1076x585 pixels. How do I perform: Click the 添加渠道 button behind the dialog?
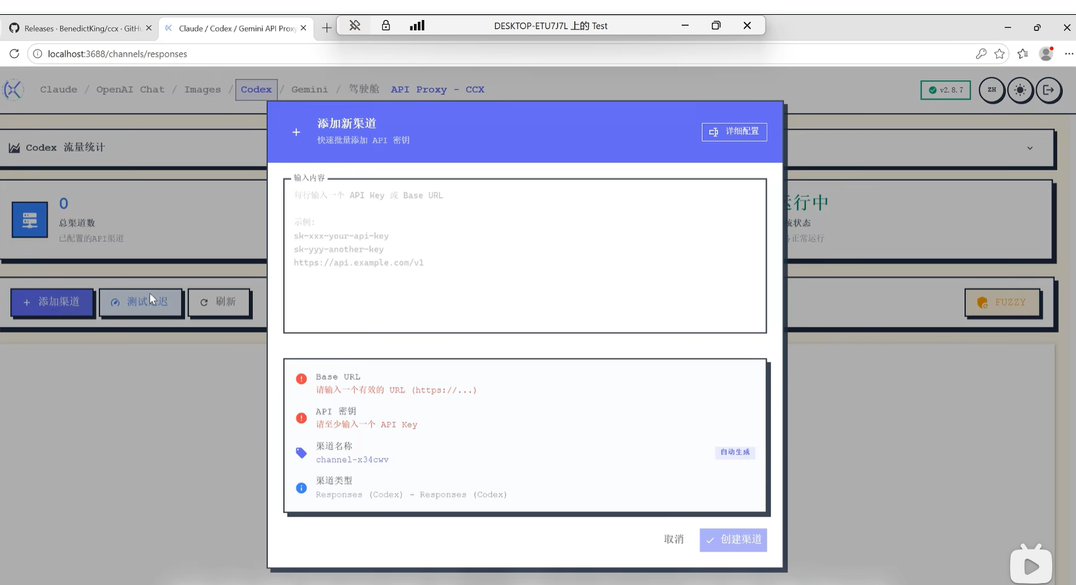coord(52,302)
